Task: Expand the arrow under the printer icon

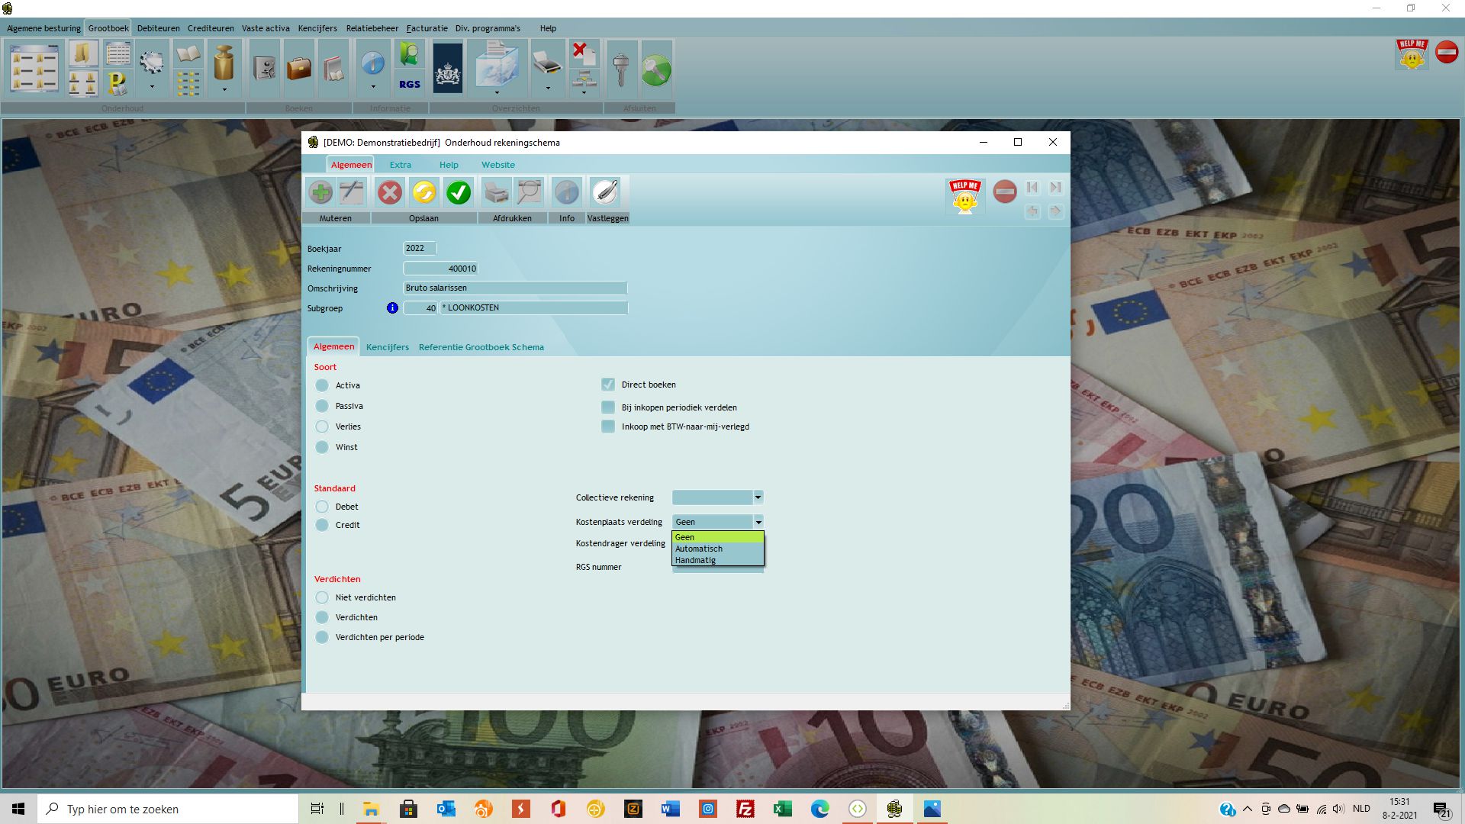Action: [x=548, y=88]
